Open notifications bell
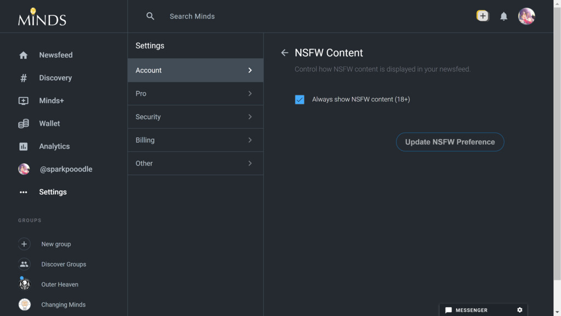This screenshot has height=316, width=561. (x=504, y=16)
